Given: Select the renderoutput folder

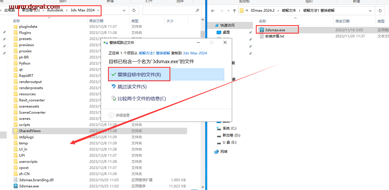Looking at the screenshot, I should tap(30, 82).
